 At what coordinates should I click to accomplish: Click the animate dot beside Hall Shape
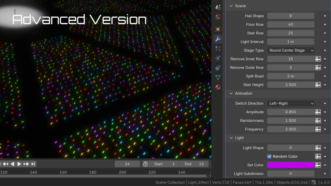[x=325, y=16]
